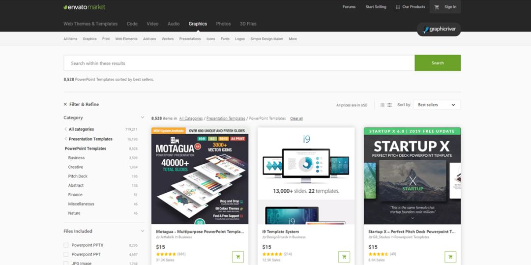The image size is (531, 265).
Task: Click the back arrow beside All categories
Action: click(x=65, y=129)
